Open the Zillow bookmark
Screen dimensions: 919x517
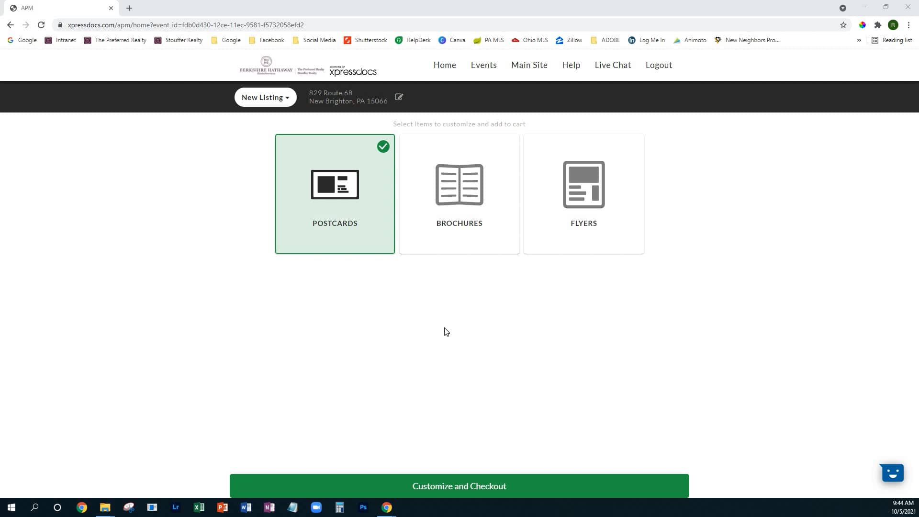569,40
